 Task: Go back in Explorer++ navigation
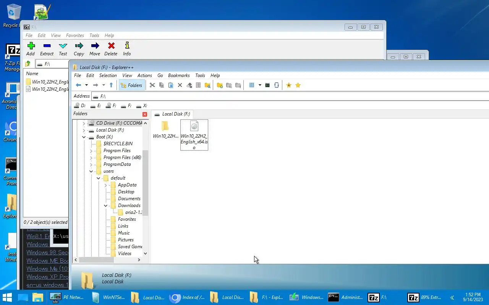[78, 85]
